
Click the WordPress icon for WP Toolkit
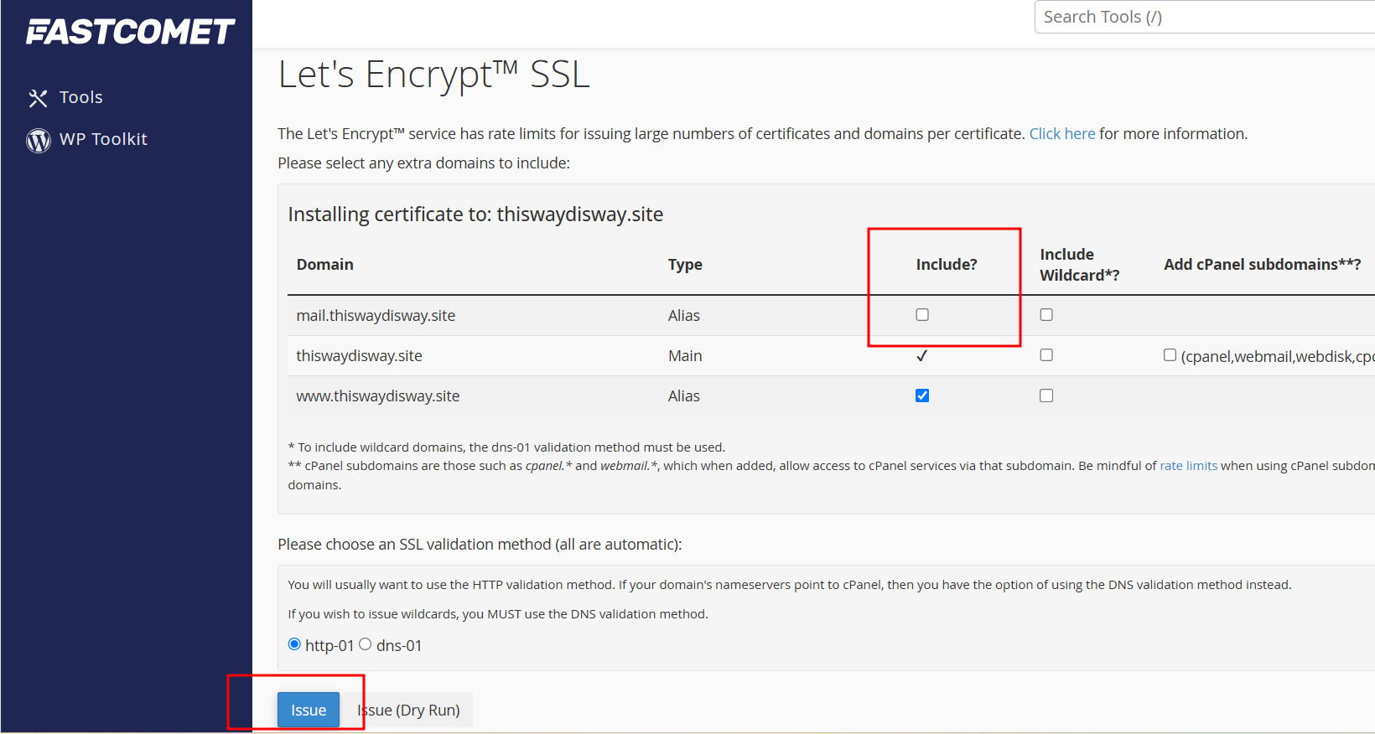(x=39, y=140)
